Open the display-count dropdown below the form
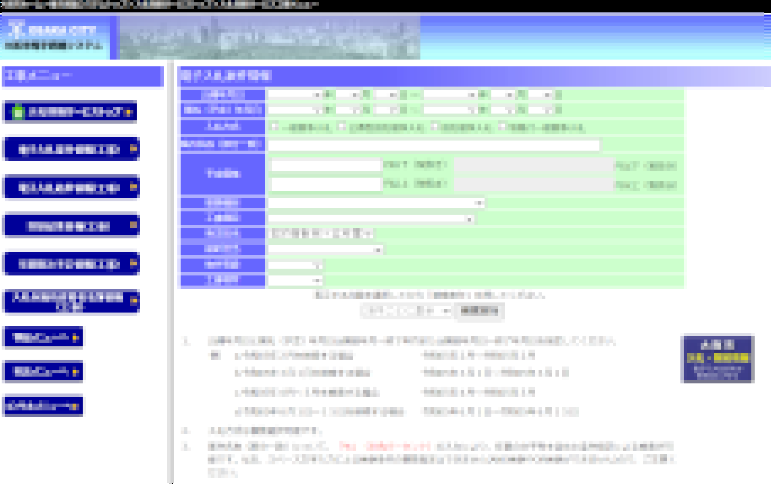 [407, 311]
